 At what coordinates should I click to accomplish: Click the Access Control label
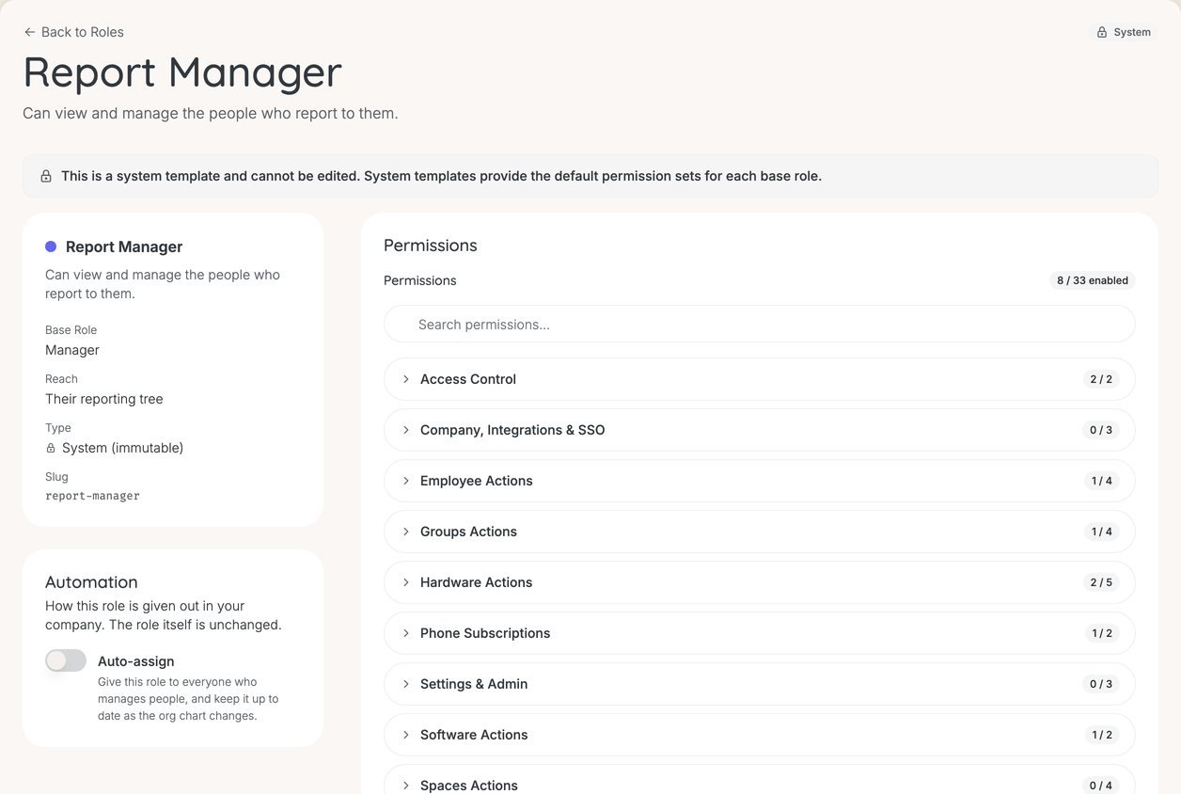click(x=468, y=379)
